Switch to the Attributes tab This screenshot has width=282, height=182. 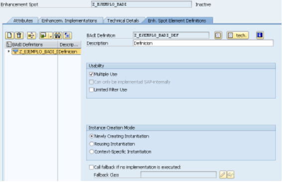coord(23,21)
